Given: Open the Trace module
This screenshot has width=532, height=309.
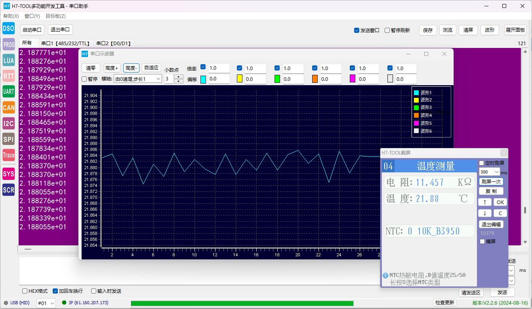Looking at the screenshot, I should click(8, 155).
